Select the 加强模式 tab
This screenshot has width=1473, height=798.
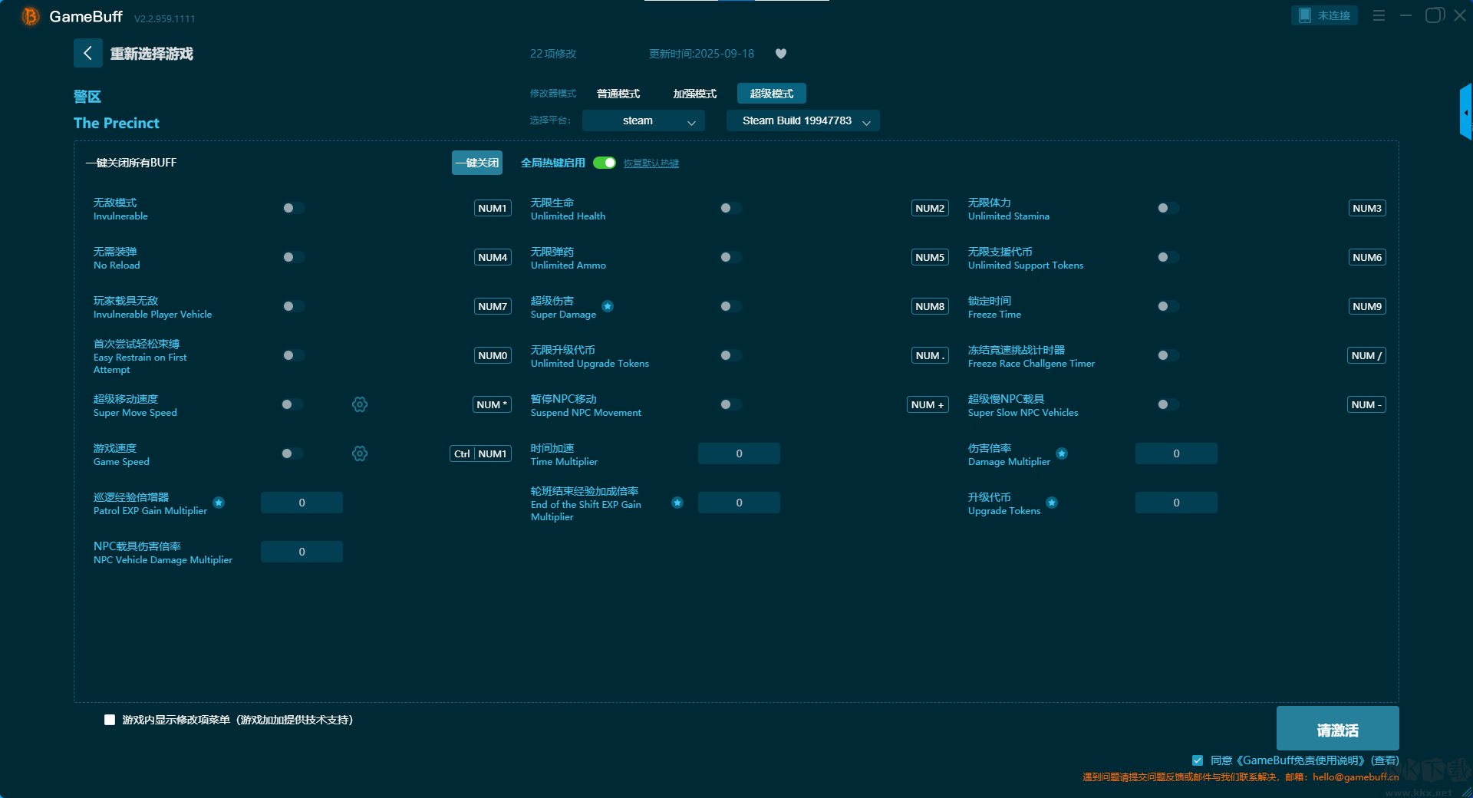[x=694, y=94]
